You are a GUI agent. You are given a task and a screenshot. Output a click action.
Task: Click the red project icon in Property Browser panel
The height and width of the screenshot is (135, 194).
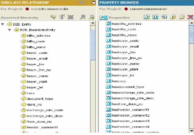pos(126,9)
